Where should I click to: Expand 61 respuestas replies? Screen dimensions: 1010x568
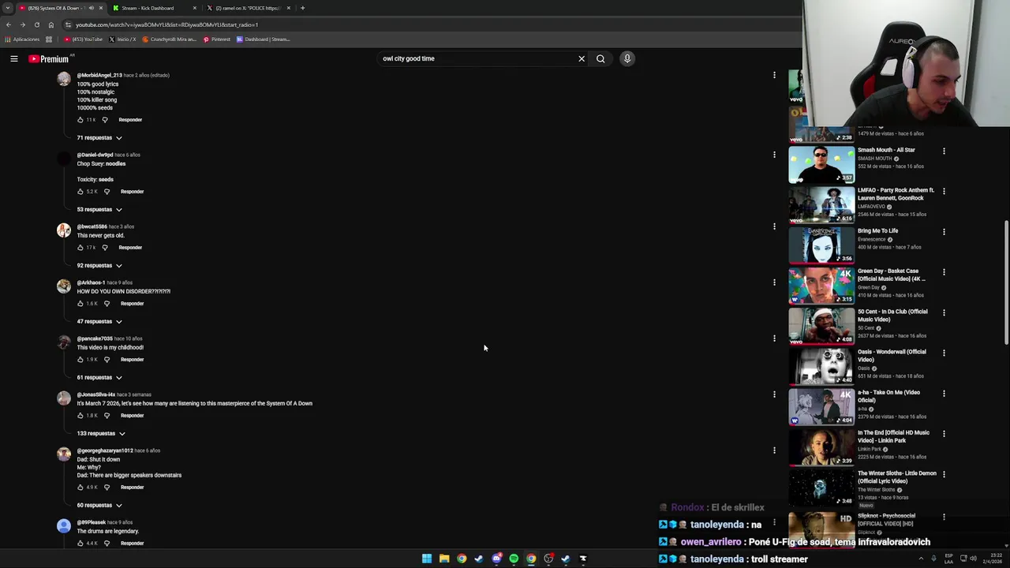pos(99,378)
